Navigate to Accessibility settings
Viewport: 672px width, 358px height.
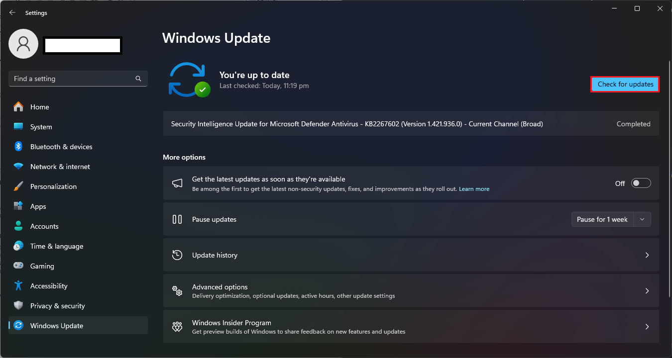tap(78, 286)
